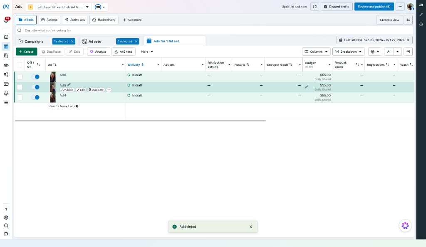Viewport: 426px width, 247px height.
Task: Click the green Create button
Action: click(x=26, y=52)
